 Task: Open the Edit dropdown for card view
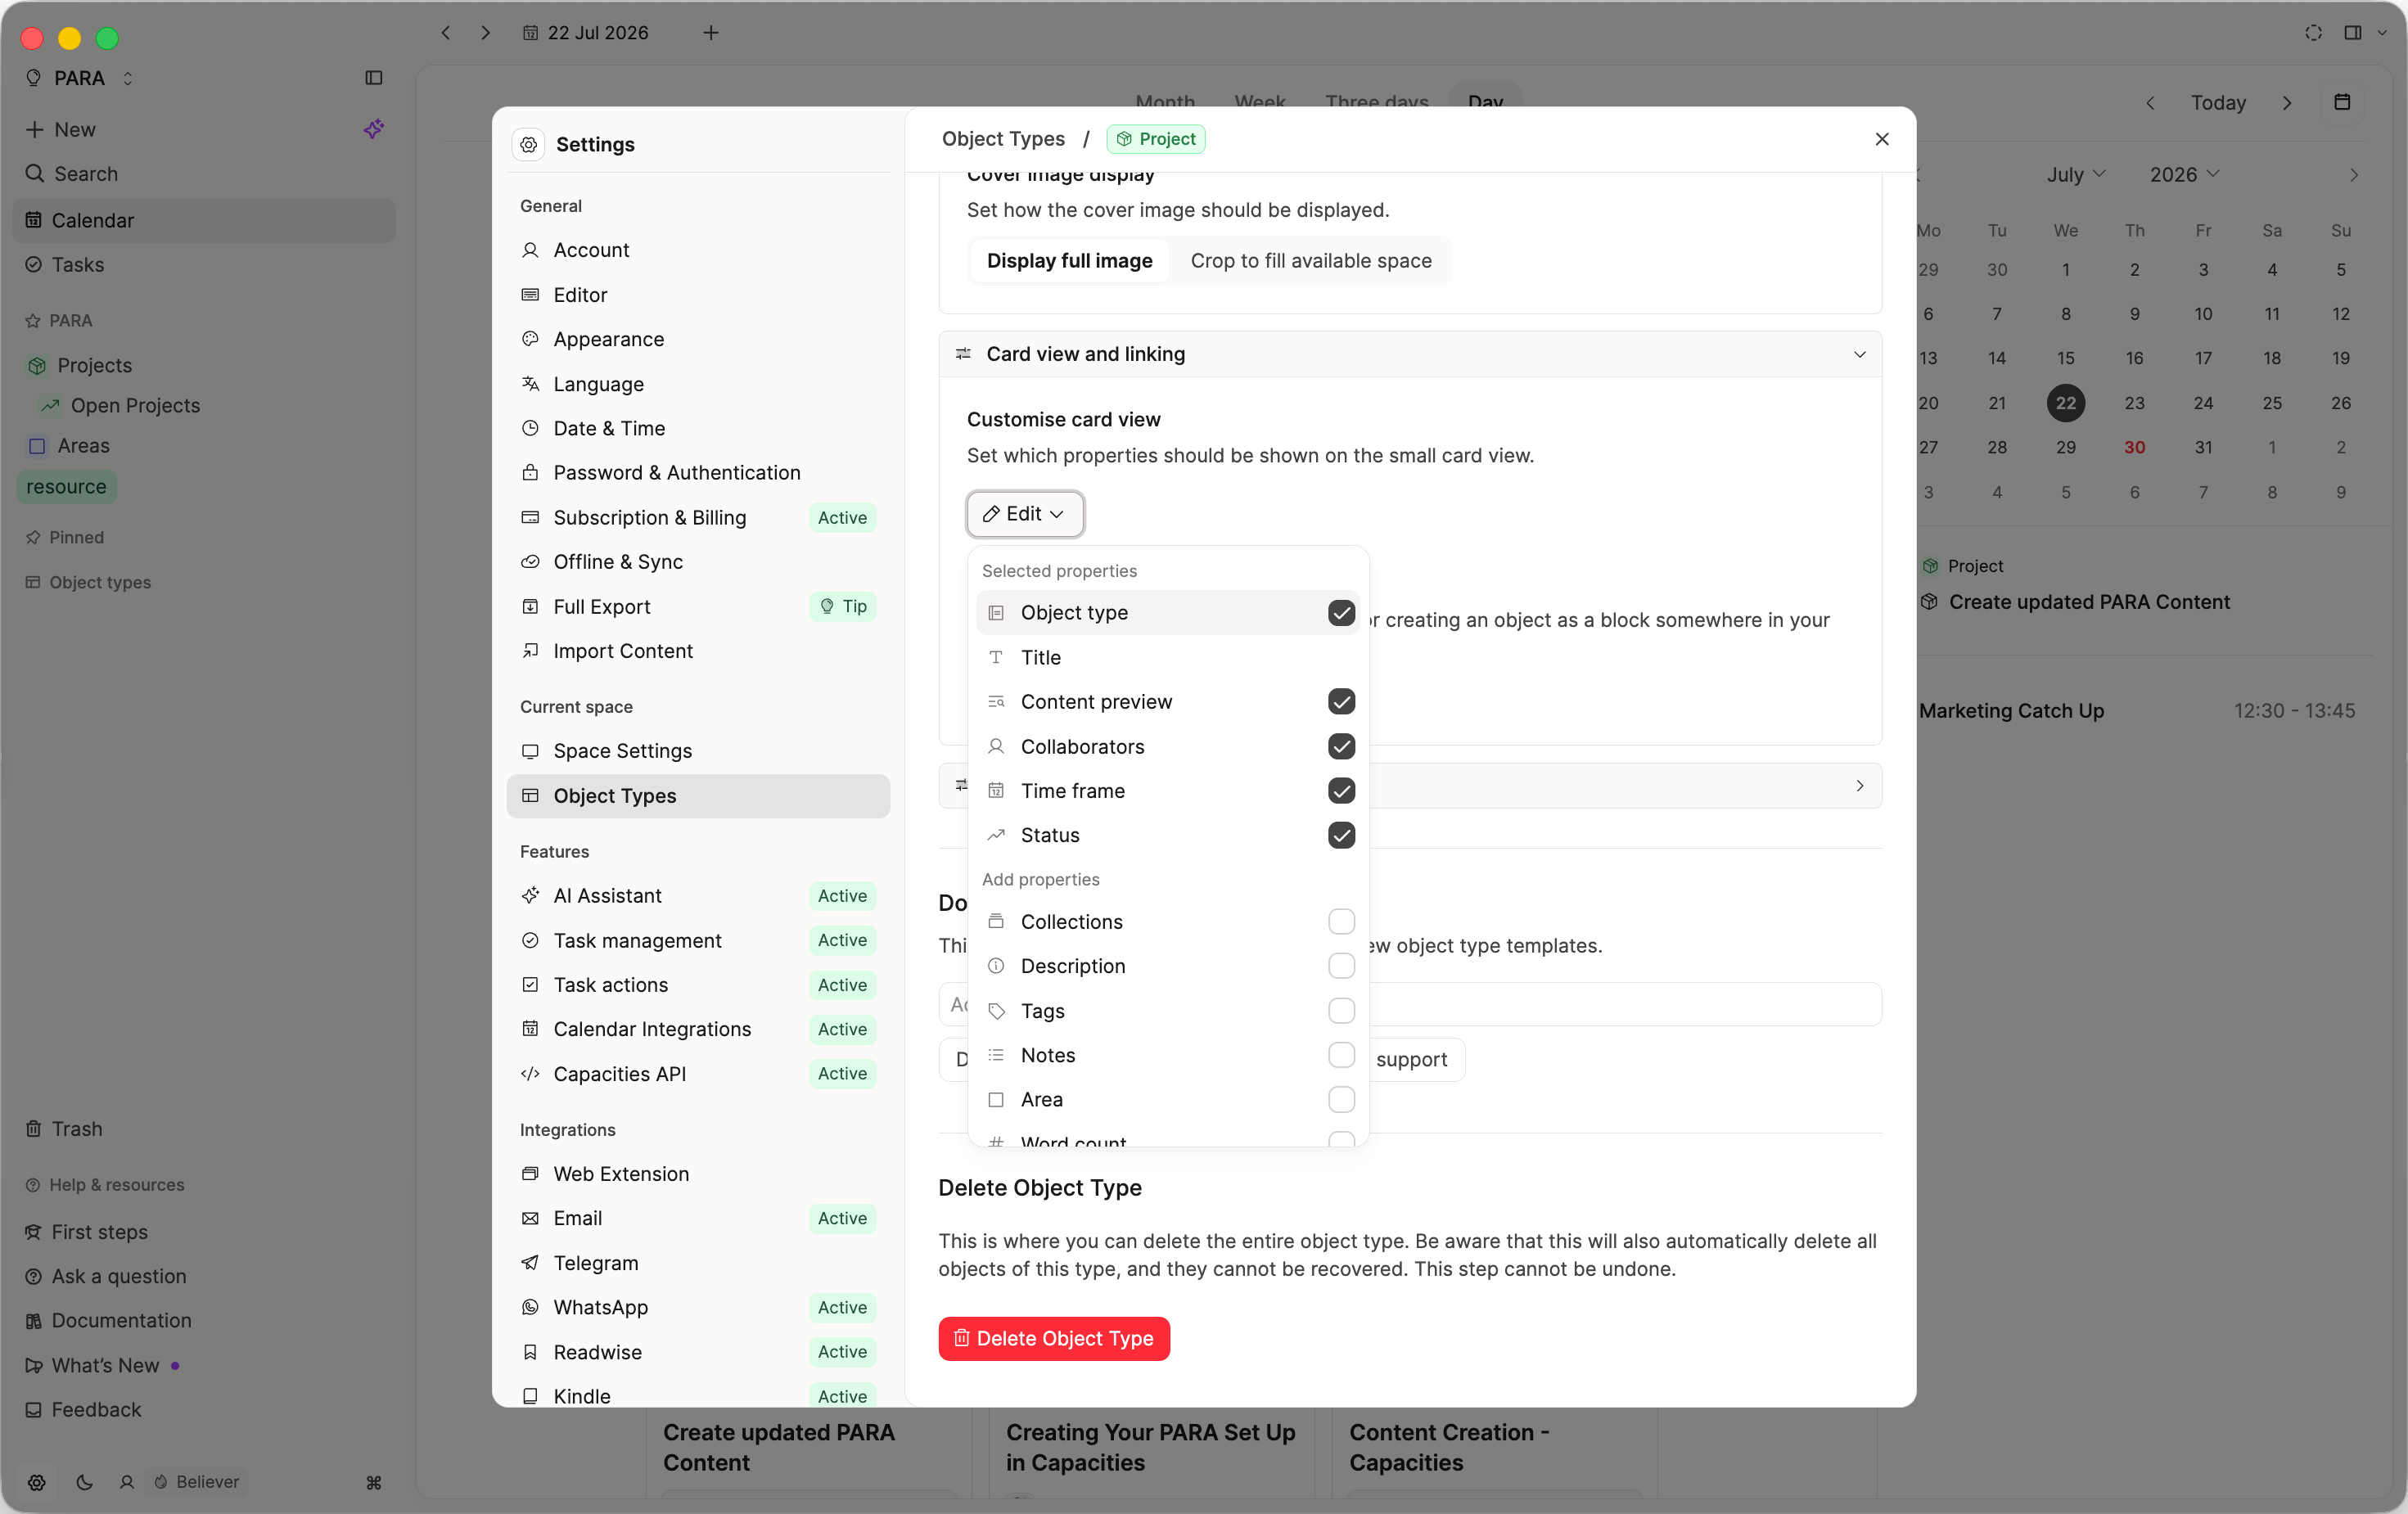coord(1024,513)
